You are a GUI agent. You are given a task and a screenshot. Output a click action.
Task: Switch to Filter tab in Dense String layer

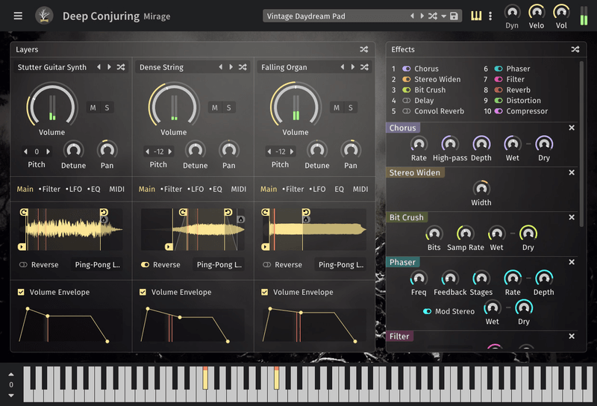(x=172, y=189)
